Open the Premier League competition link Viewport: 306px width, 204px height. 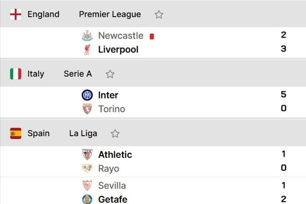click(x=110, y=14)
